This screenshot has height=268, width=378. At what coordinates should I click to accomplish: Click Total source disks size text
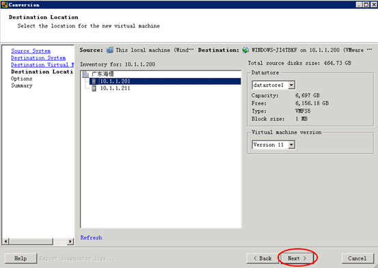299,63
